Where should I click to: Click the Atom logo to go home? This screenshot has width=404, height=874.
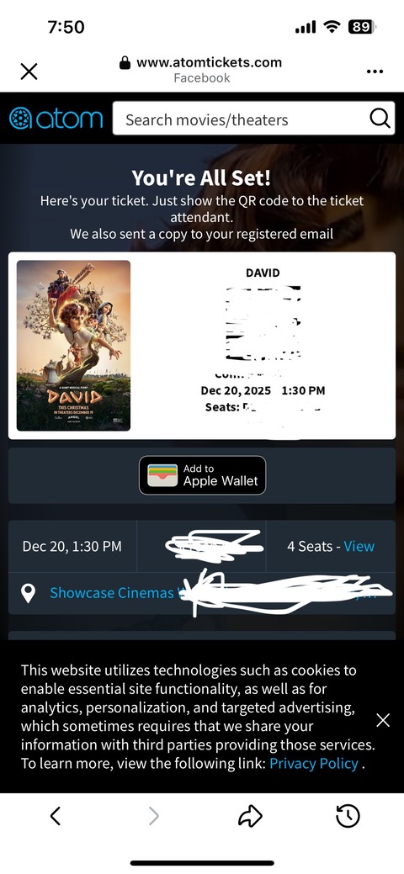click(x=56, y=118)
